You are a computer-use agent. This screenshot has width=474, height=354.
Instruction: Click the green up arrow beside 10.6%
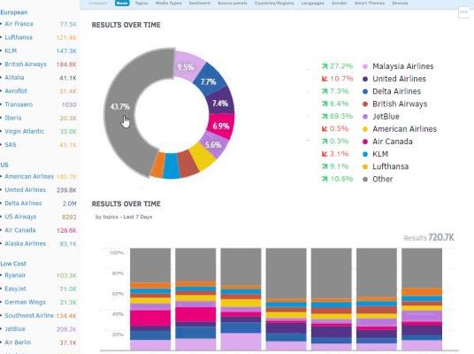tap(325, 179)
